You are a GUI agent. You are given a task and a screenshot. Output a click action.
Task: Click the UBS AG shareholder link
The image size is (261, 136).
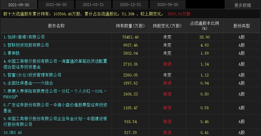13,133
